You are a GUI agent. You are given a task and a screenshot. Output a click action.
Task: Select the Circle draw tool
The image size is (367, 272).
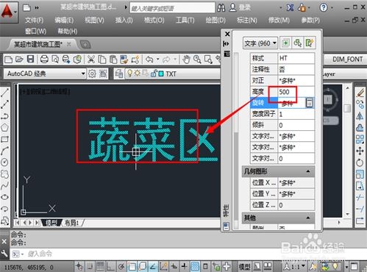click(x=5, y=162)
